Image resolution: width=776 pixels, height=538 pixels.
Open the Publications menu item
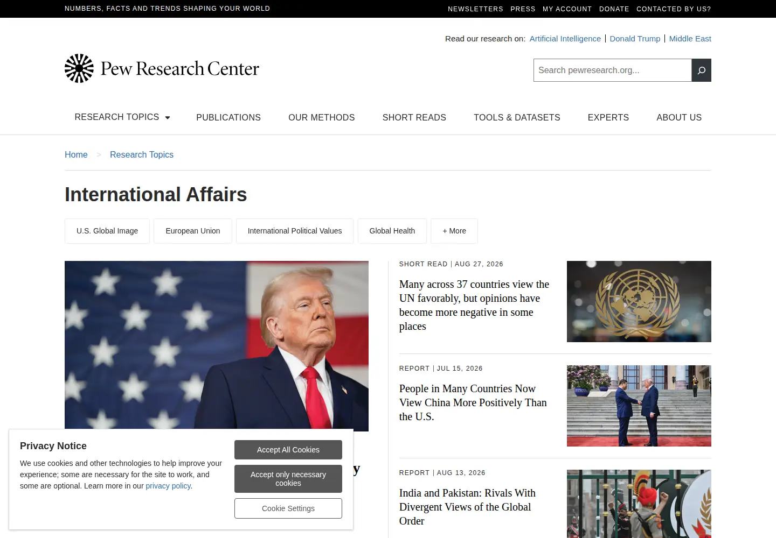tap(228, 117)
